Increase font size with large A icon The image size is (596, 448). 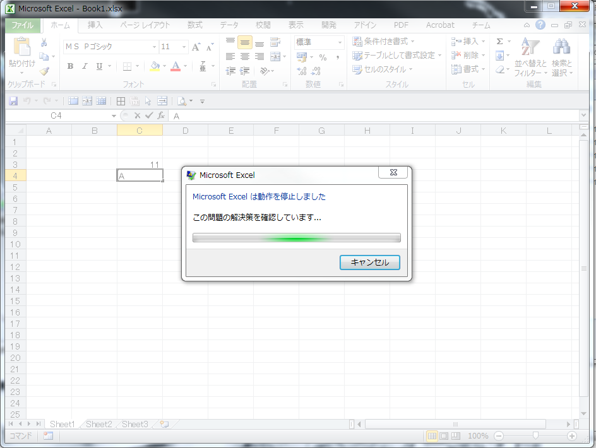coord(196,47)
